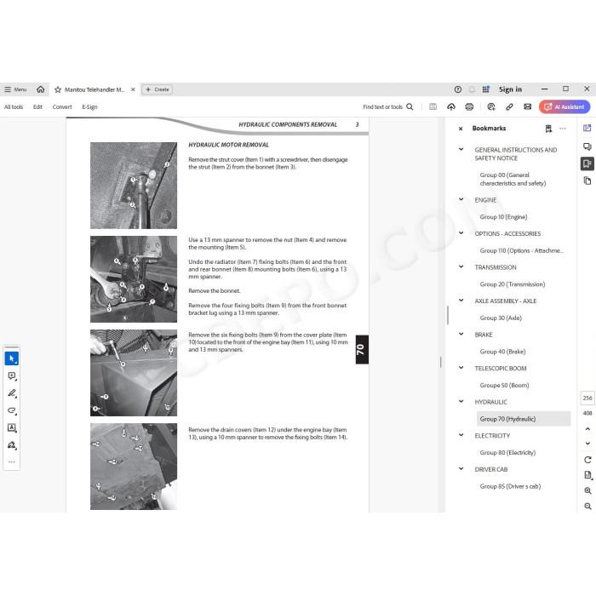Viewport: 596px width, 596px height.
Task: Close the Bookmarks panel
Action: (461, 129)
